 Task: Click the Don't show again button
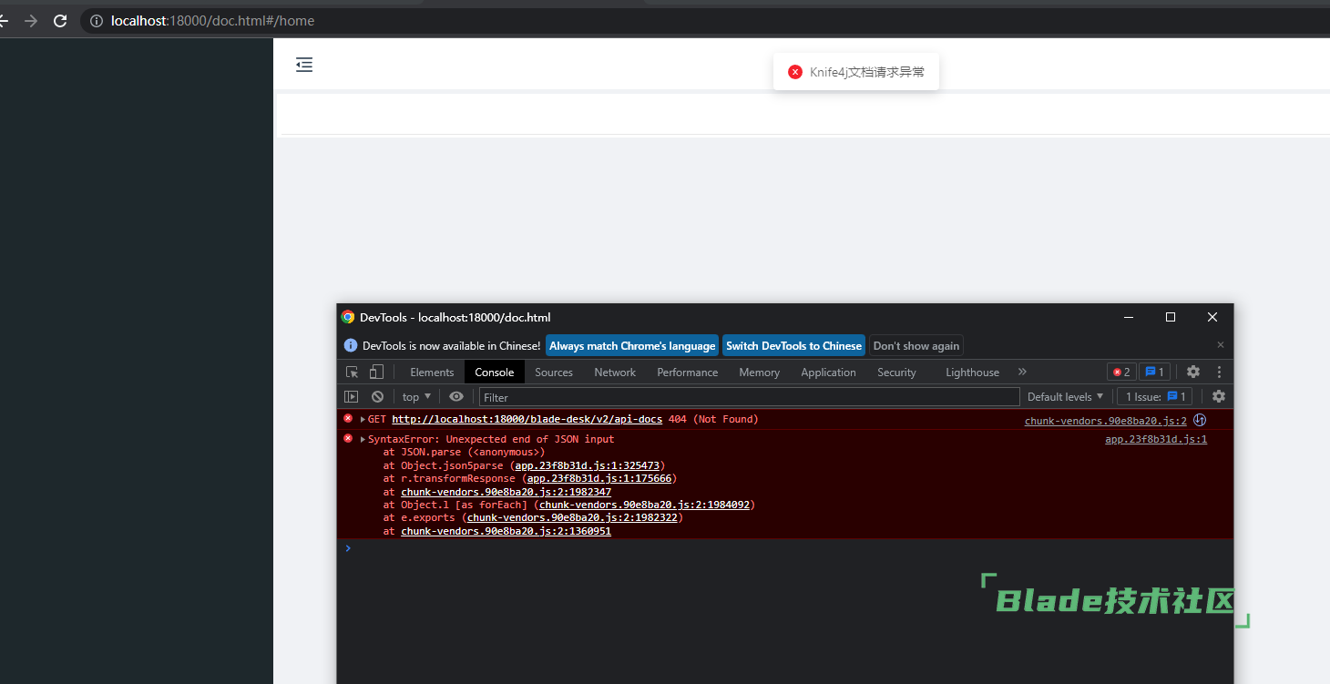tap(916, 345)
